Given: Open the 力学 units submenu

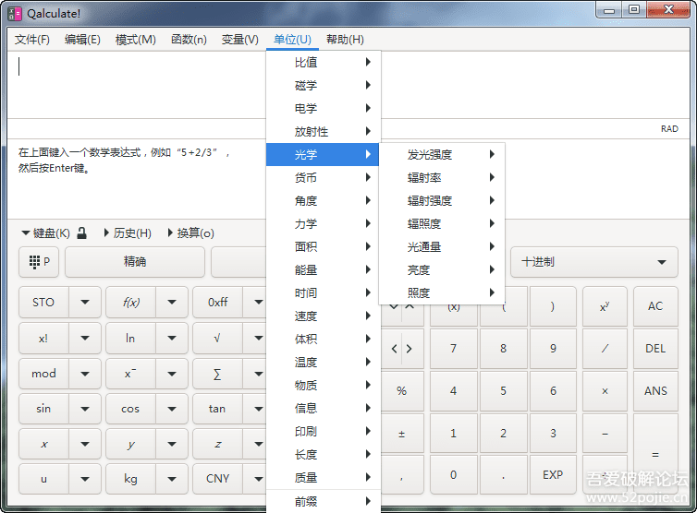Looking at the screenshot, I should (x=324, y=223).
